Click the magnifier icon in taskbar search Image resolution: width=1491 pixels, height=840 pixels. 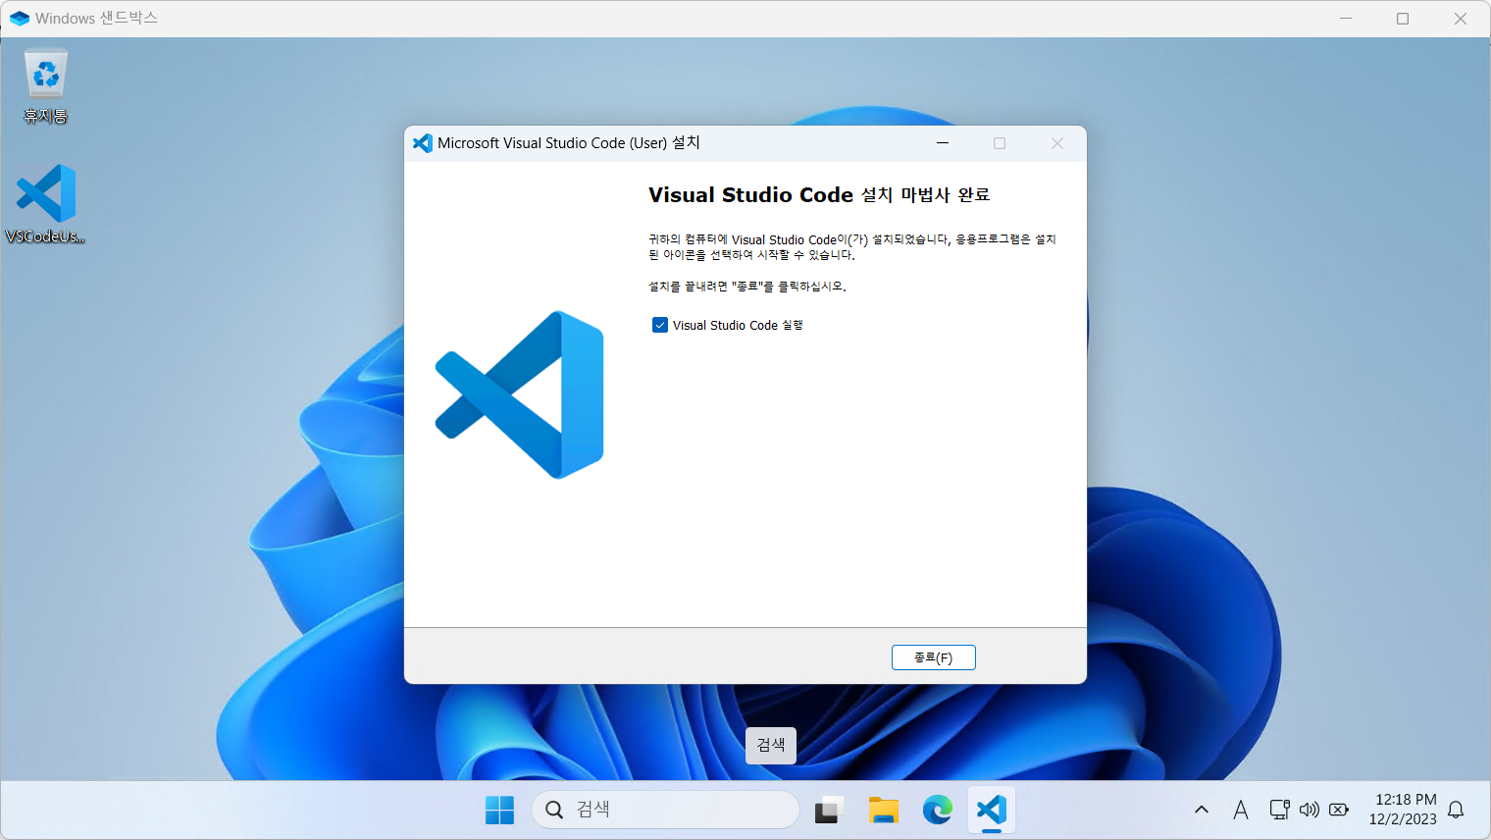tap(554, 810)
